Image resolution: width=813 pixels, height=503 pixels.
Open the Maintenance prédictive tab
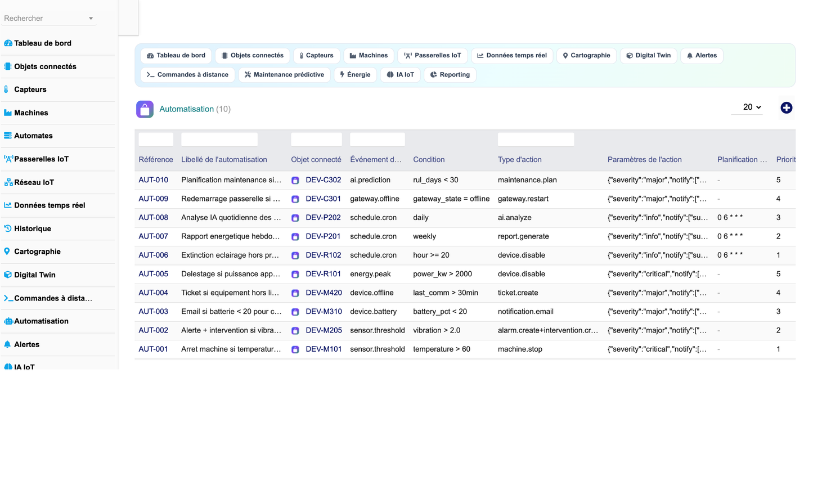tap(284, 75)
